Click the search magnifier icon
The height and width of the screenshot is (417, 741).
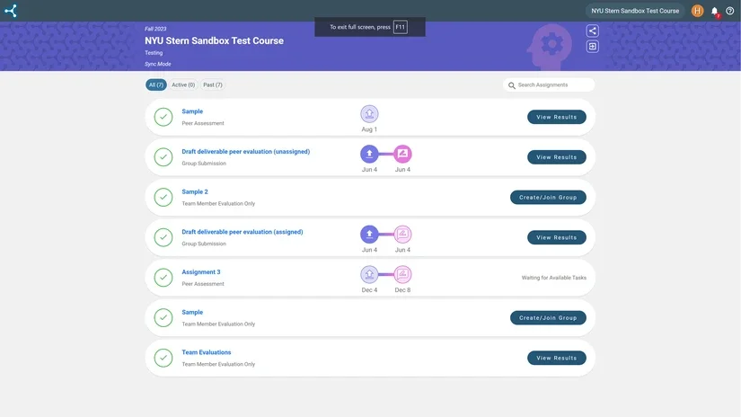click(511, 85)
